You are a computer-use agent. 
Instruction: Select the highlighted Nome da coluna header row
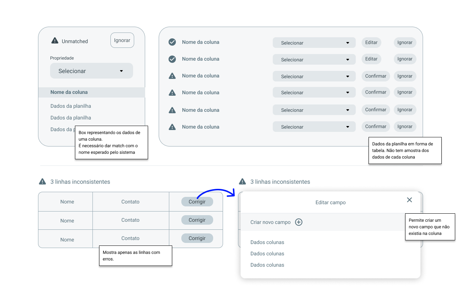coord(91,92)
